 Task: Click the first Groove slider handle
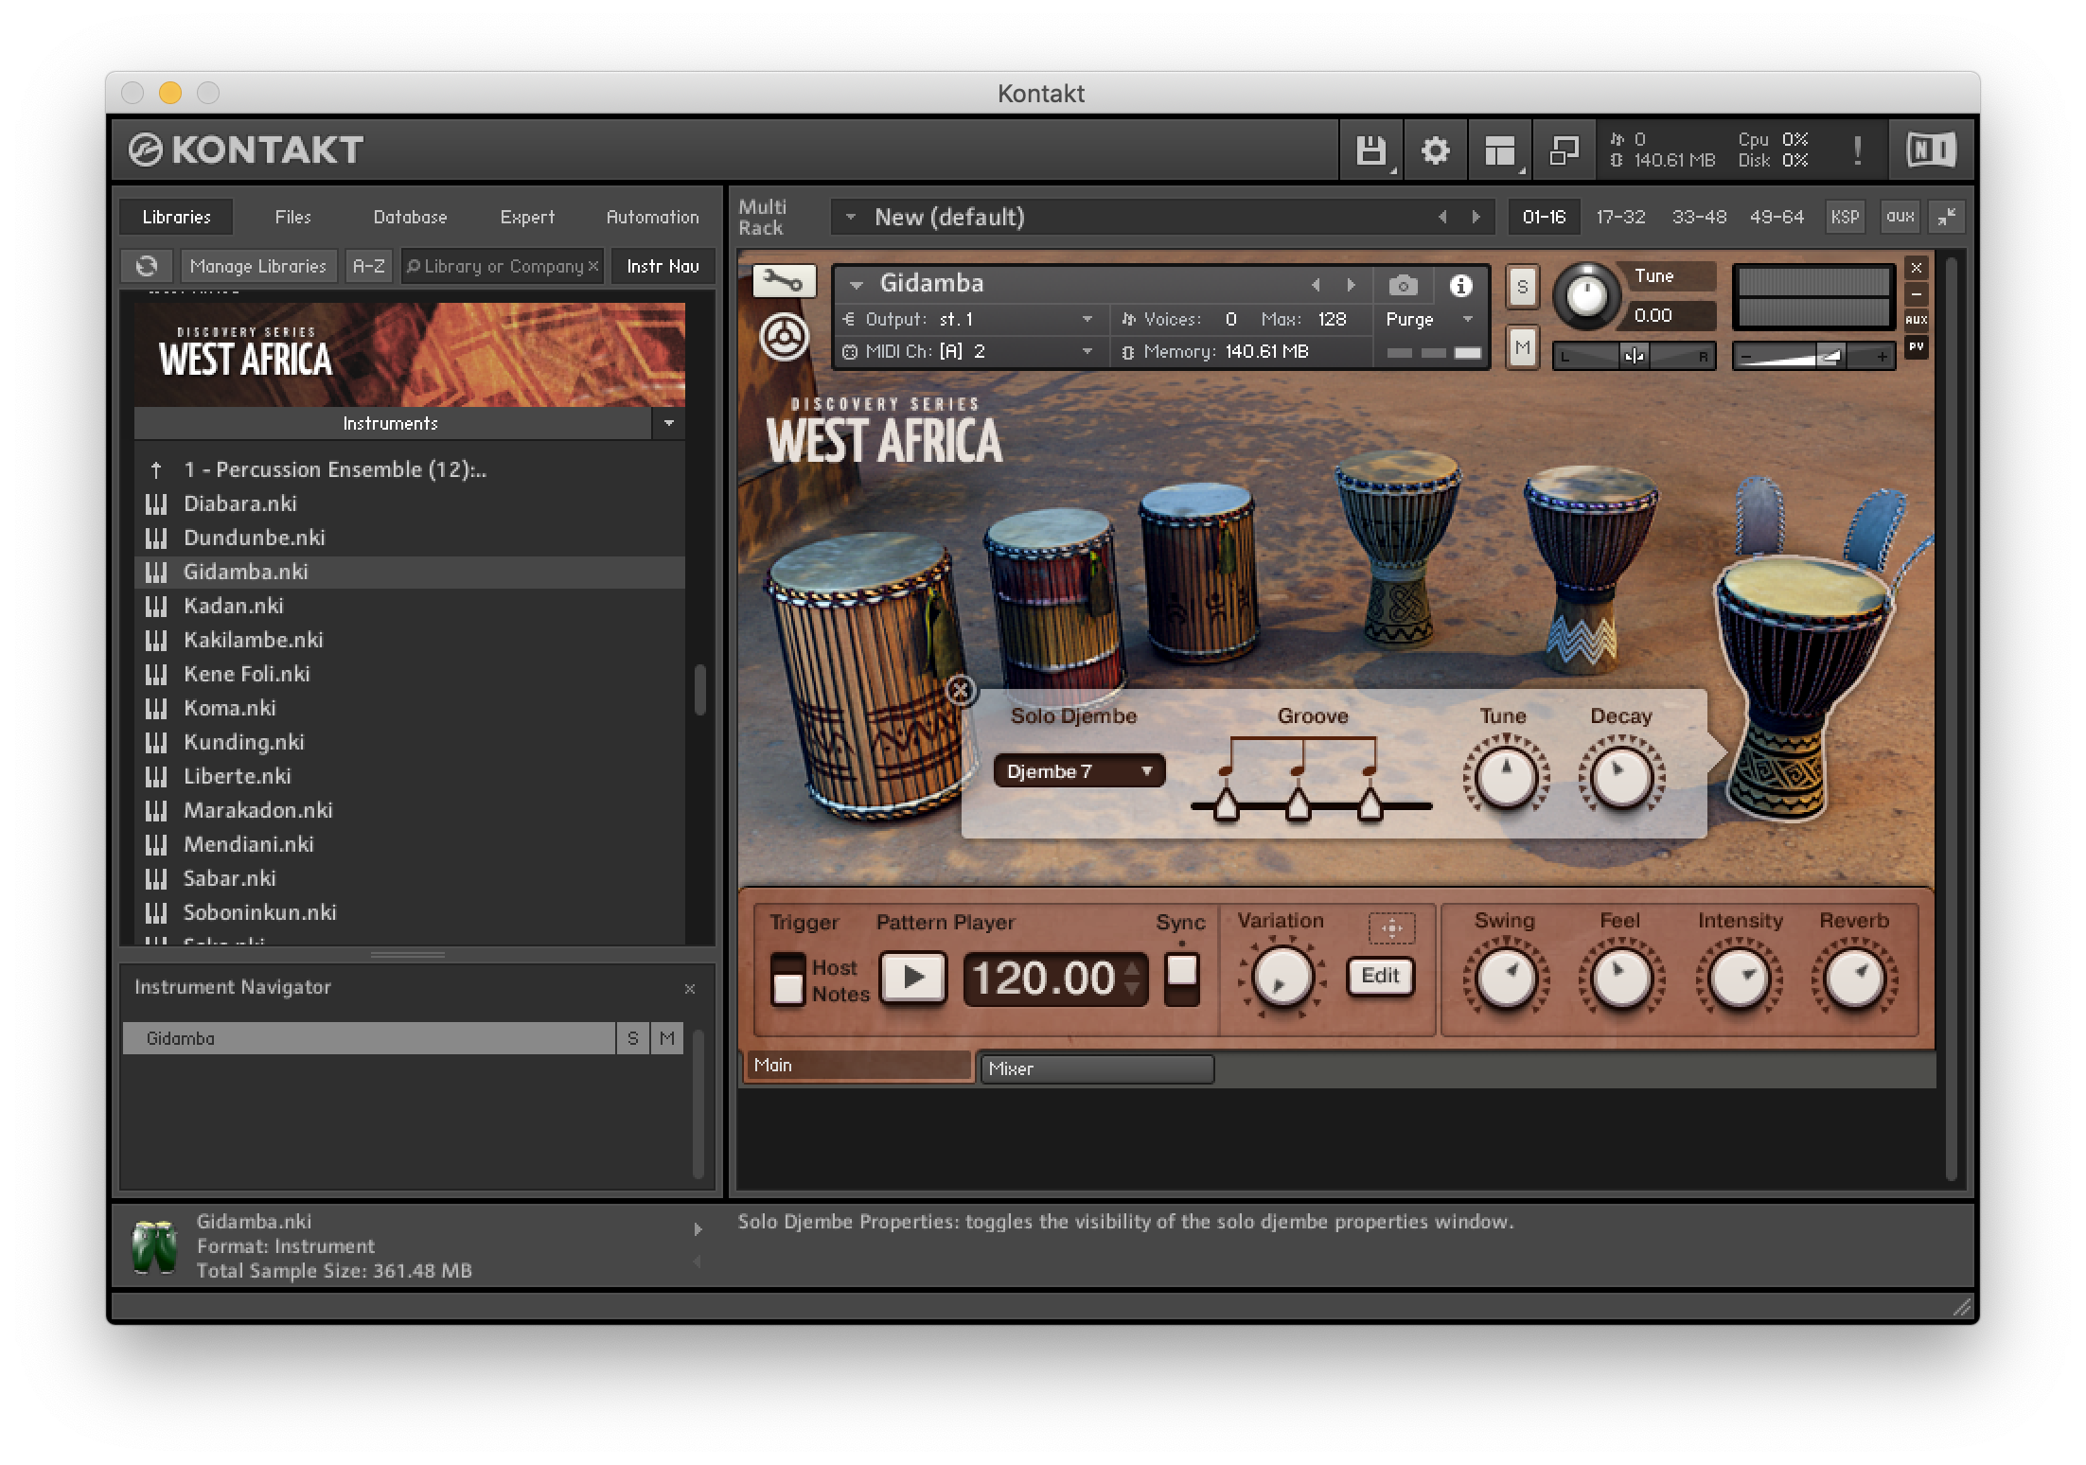click(1226, 804)
